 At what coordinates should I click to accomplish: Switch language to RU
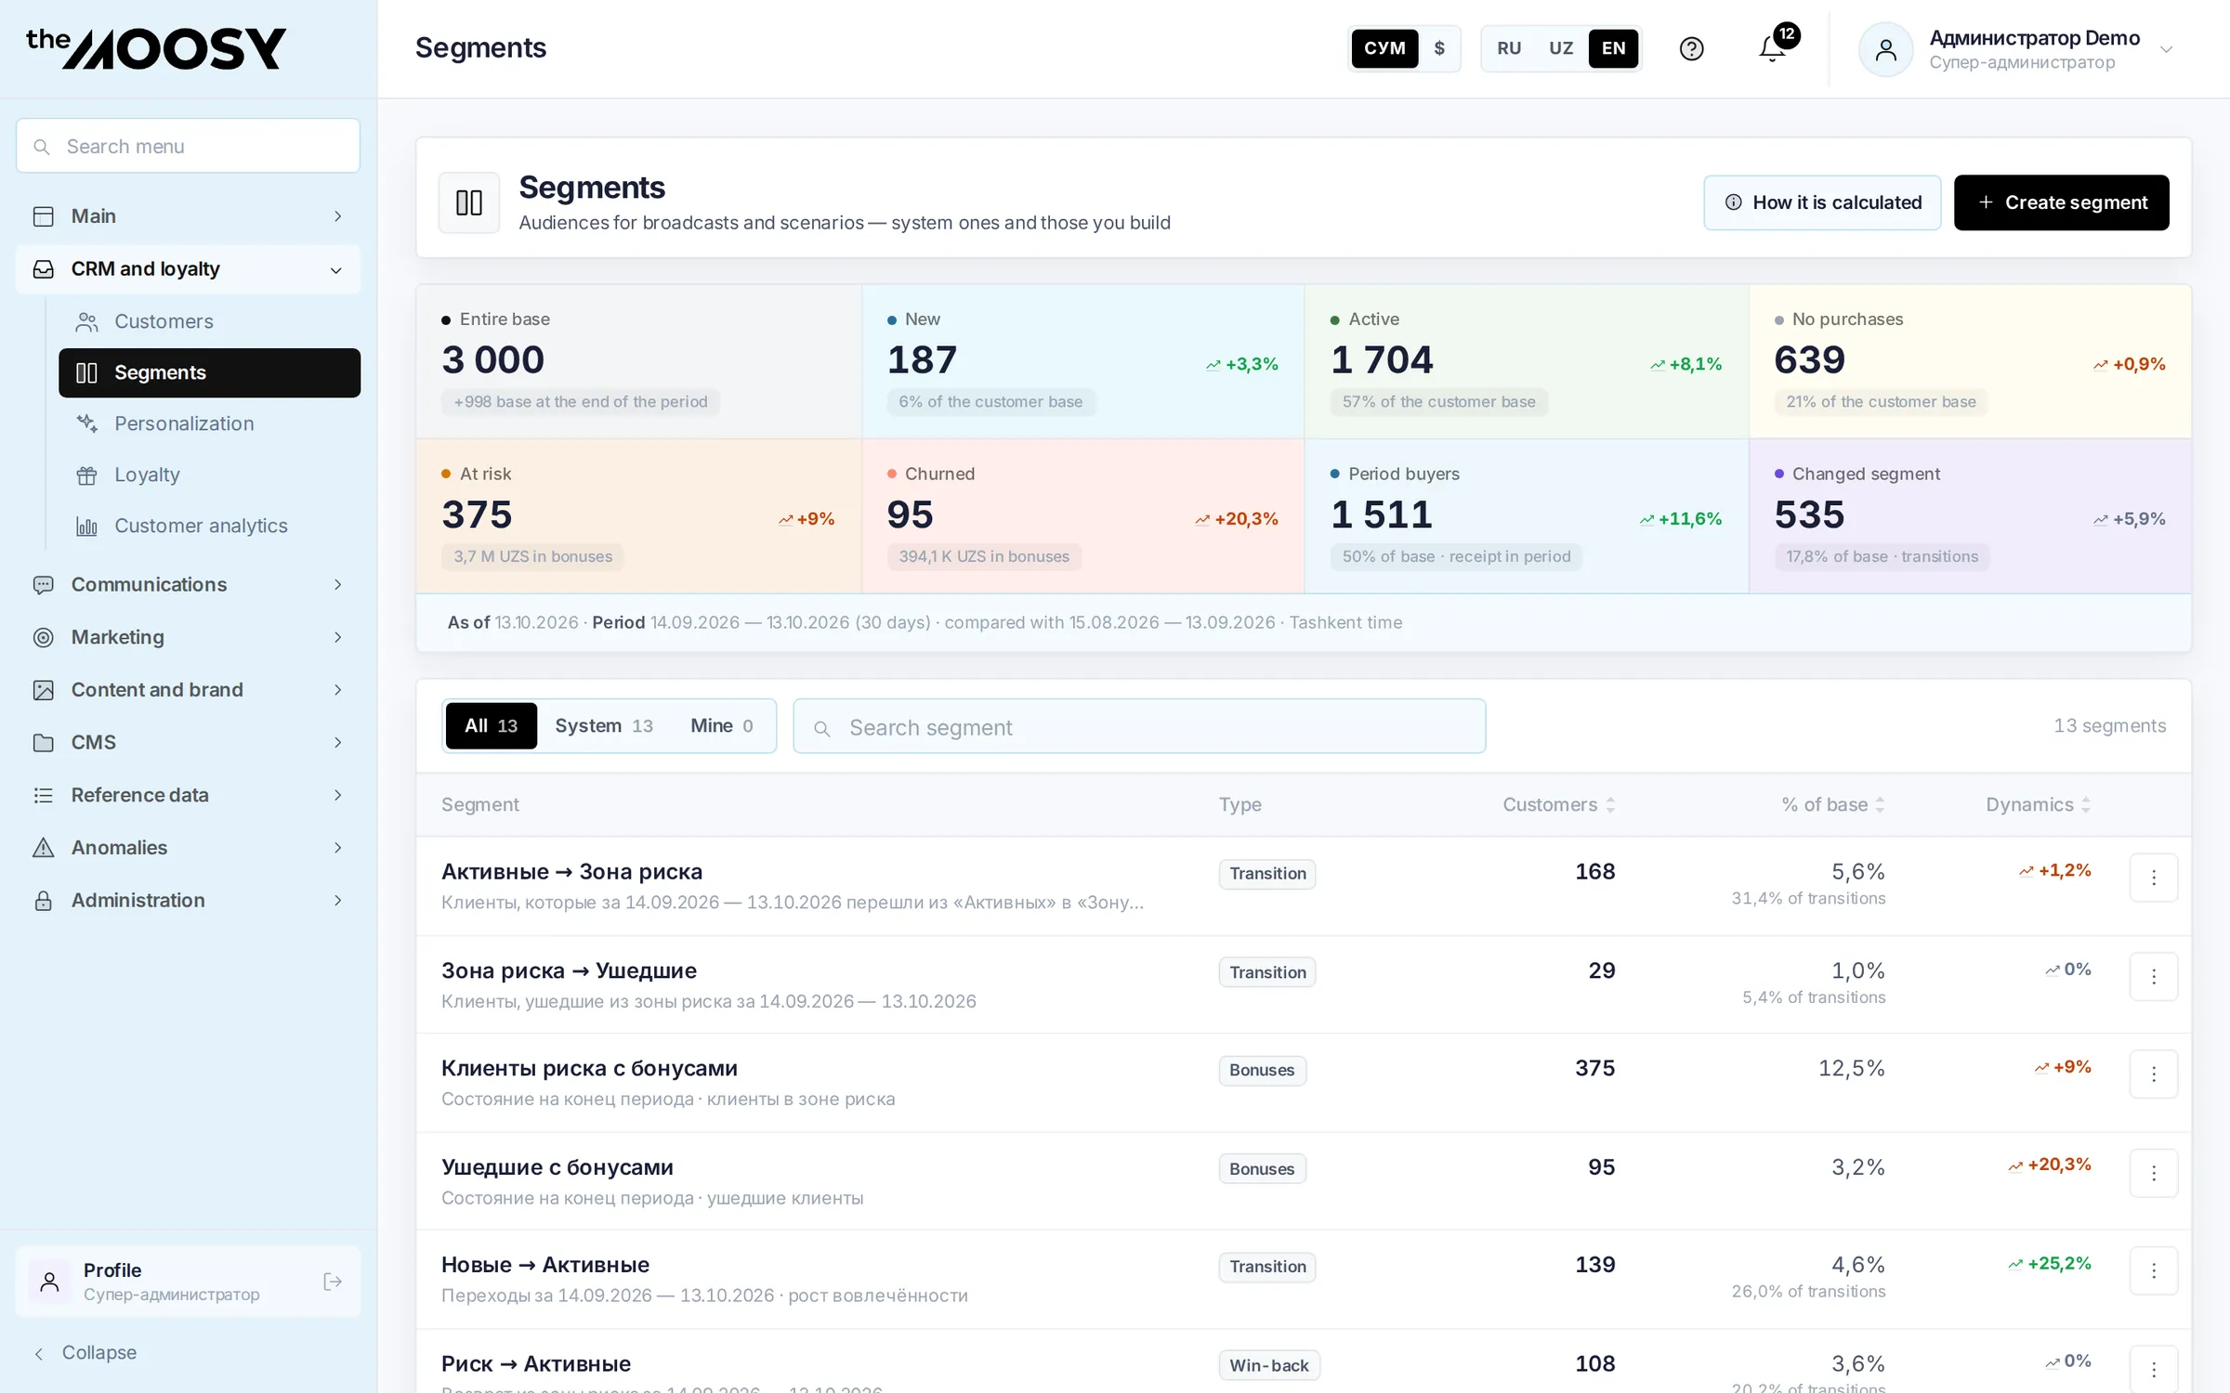(1509, 48)
